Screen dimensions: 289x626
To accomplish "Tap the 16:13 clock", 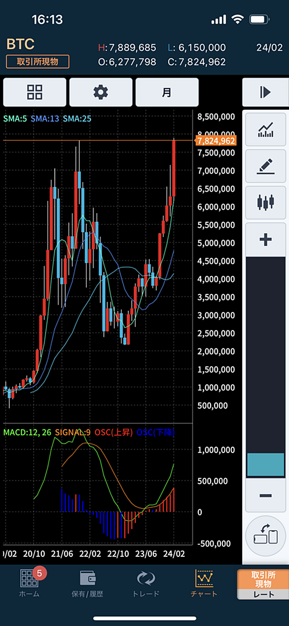I will (47, 20).
